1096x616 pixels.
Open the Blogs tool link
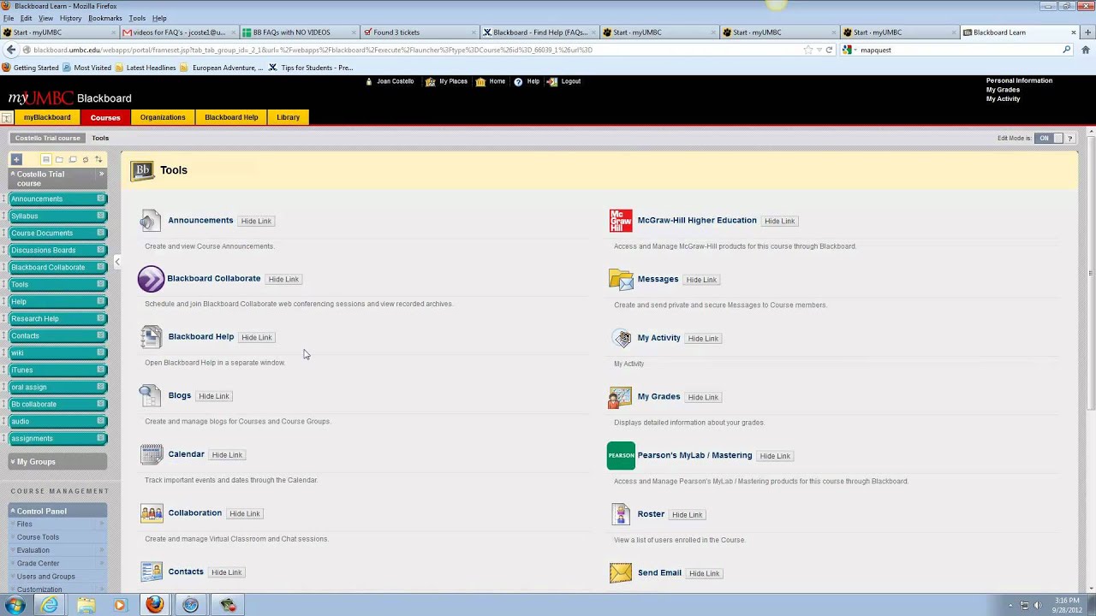pos(180,395)
